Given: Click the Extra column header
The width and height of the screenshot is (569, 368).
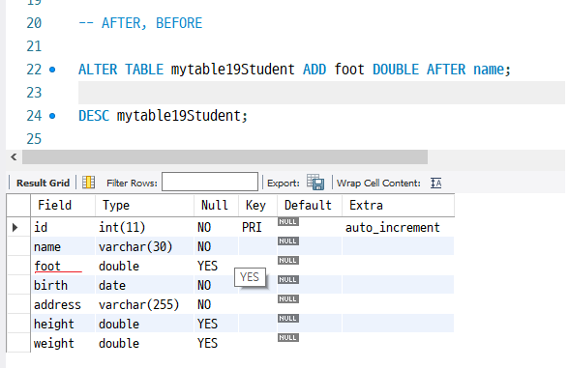Looking at the screenshot, I should [x=398, y=206].
